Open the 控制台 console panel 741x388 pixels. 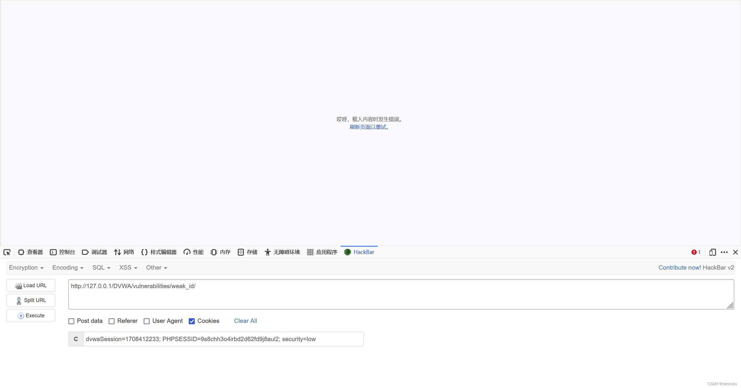(63, 252)
